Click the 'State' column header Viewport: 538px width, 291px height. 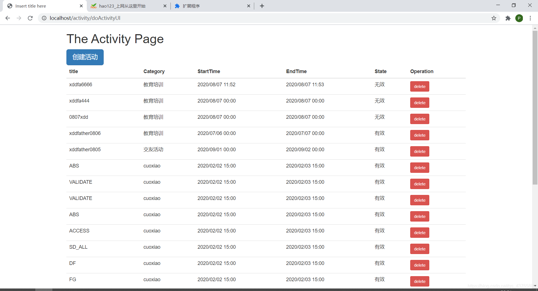point(381,71)
